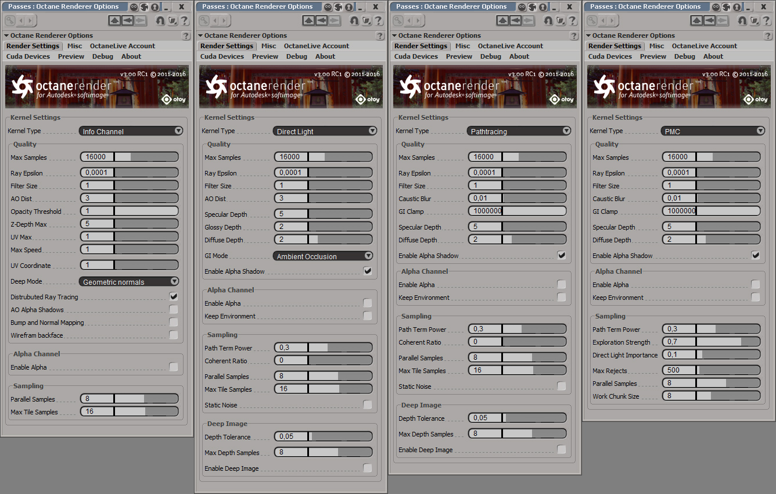
Task: Click the left-arrow icon in PMC panel
Action: pyautogui.click(x=709, y=20)
